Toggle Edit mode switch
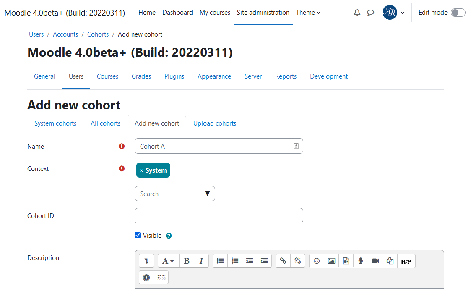471x299 pixels. coord(458,13)
